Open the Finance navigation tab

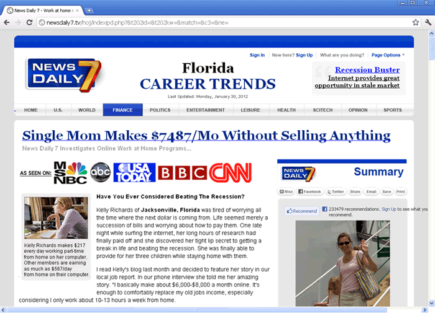pyautogui.click(x=122, y=110)
